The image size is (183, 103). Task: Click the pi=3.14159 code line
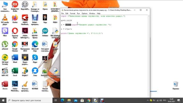66,20
